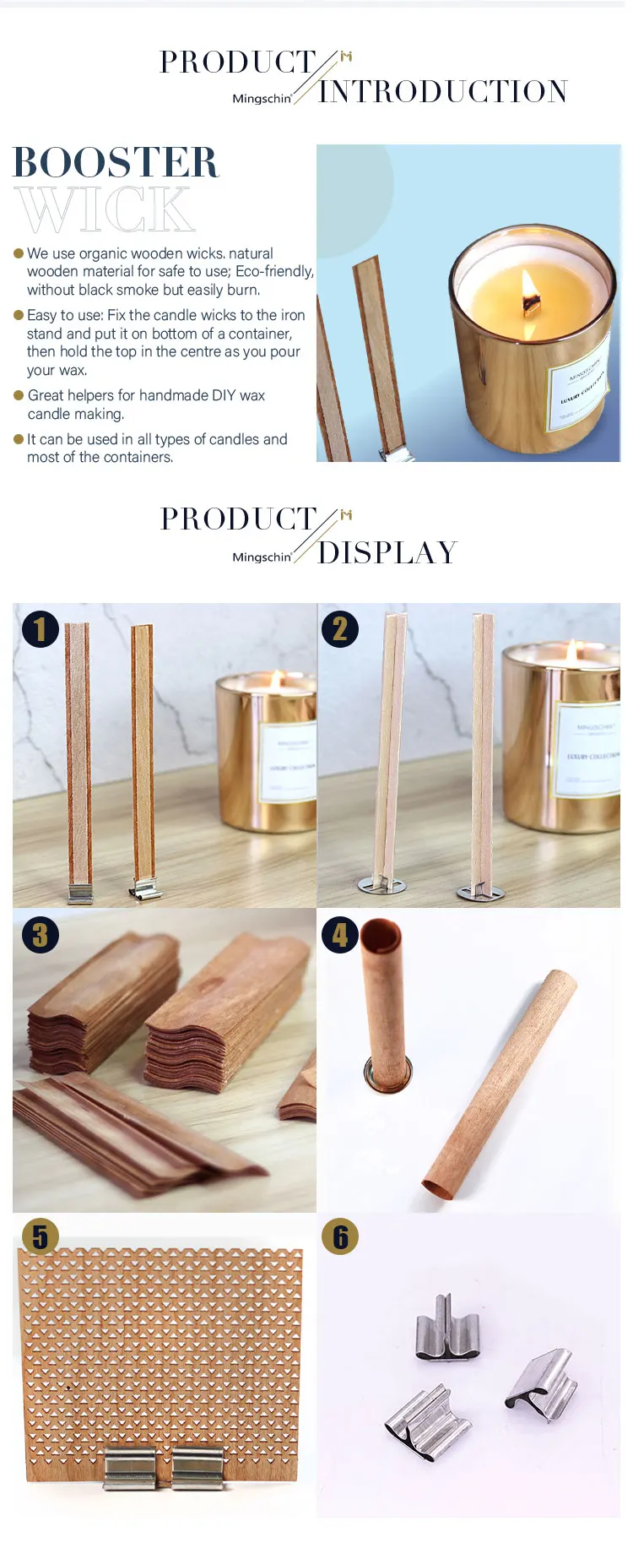This screenshot has width=633, height=1543.
Task: Select image of flat wicks with clips
Action: pos(165,755)
